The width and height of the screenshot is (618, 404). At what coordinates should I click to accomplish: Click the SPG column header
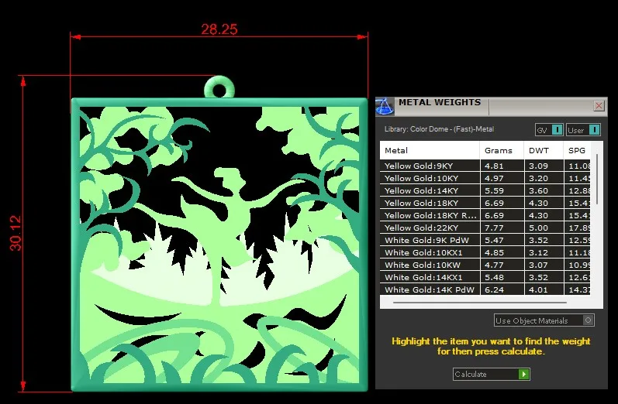(x=578, y=150)
